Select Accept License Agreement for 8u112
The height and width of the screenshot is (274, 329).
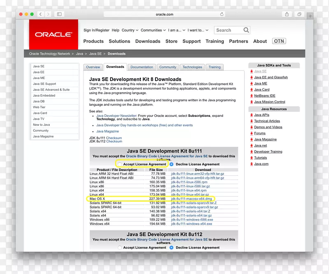[x=120, y=248]
